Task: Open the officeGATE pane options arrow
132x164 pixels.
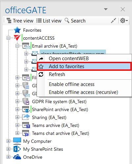Action: (x=106, y=9)
